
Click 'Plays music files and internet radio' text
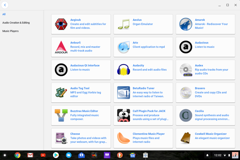(146, 140)
